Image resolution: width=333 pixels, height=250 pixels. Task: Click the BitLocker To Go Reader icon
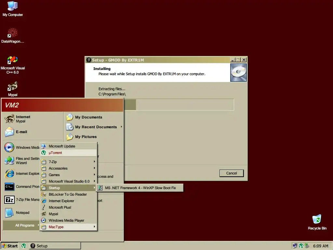coord(44,194)
